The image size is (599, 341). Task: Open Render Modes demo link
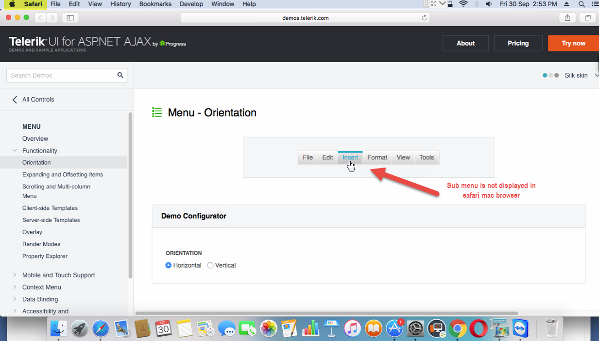coord(41,244)
